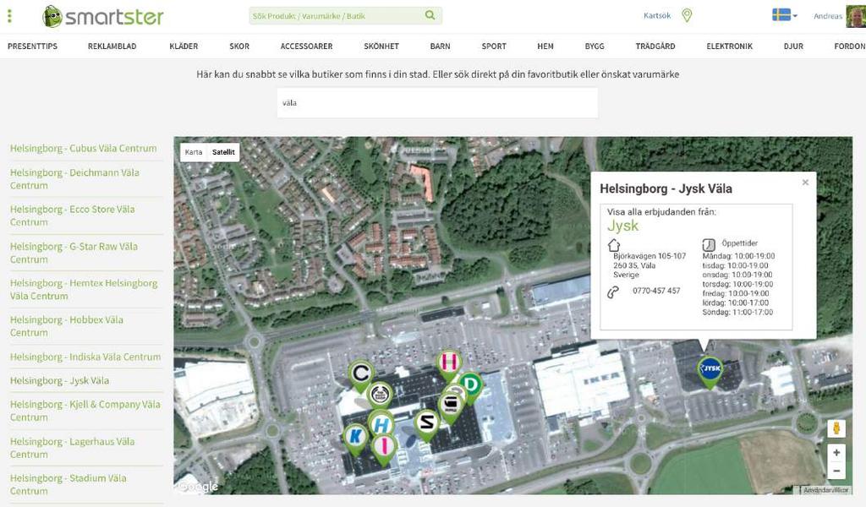Open Helsingborg - Lagerhaus Väla Centrum

[73, 447]
